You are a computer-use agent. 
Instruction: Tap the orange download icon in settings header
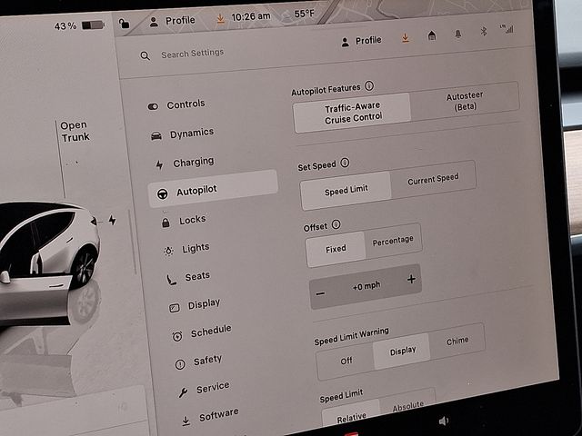coord(405,37)
